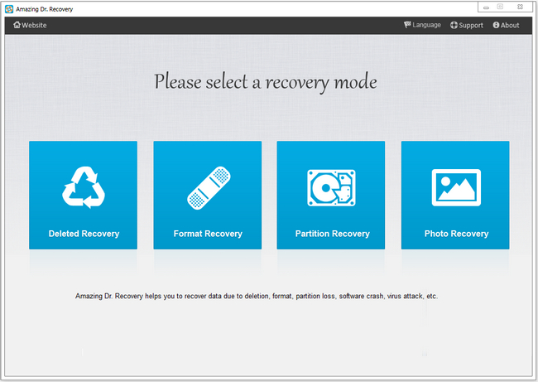Open the Website link text
This screenshot has height=382, width=538.
pos(34,25)
